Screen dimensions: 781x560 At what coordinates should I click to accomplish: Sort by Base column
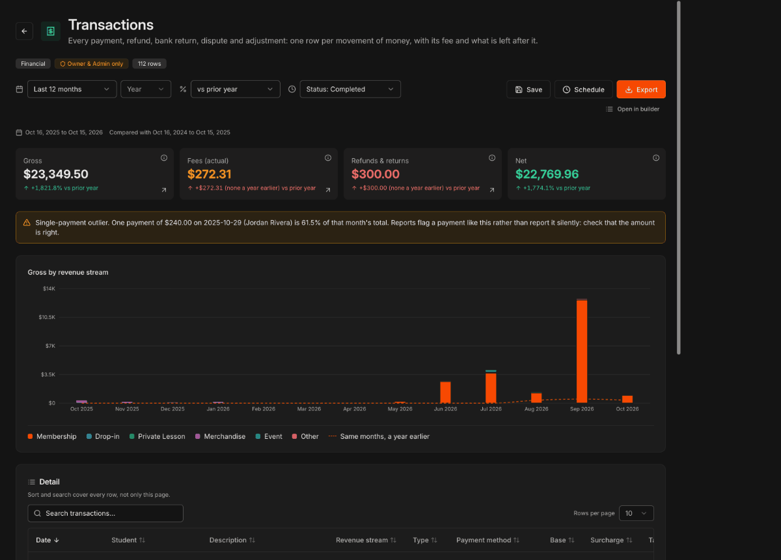coord(571,540)
